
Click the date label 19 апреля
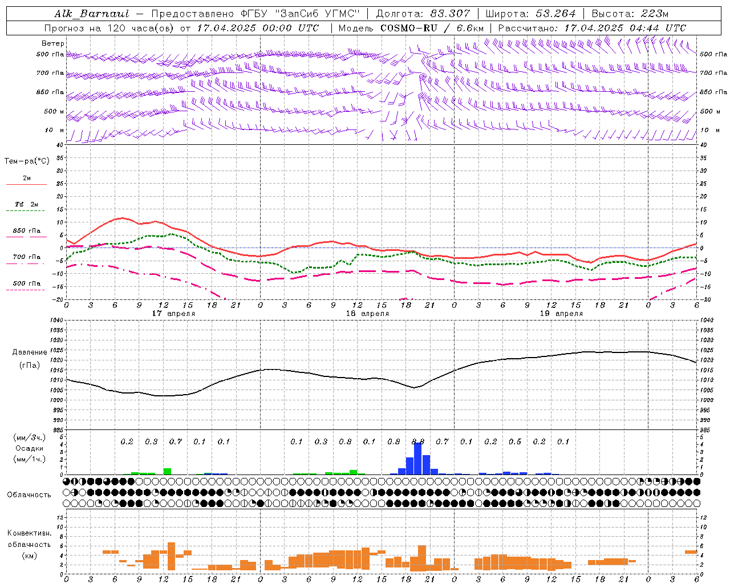point(561,314)
